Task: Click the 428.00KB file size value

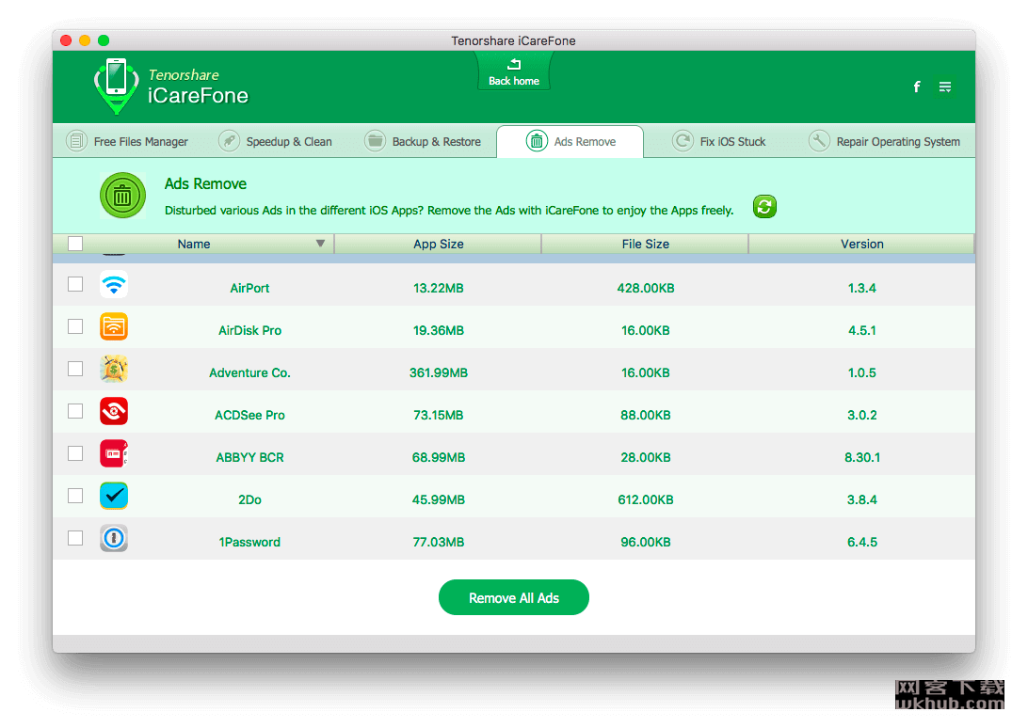Action: tap(646, 289)
